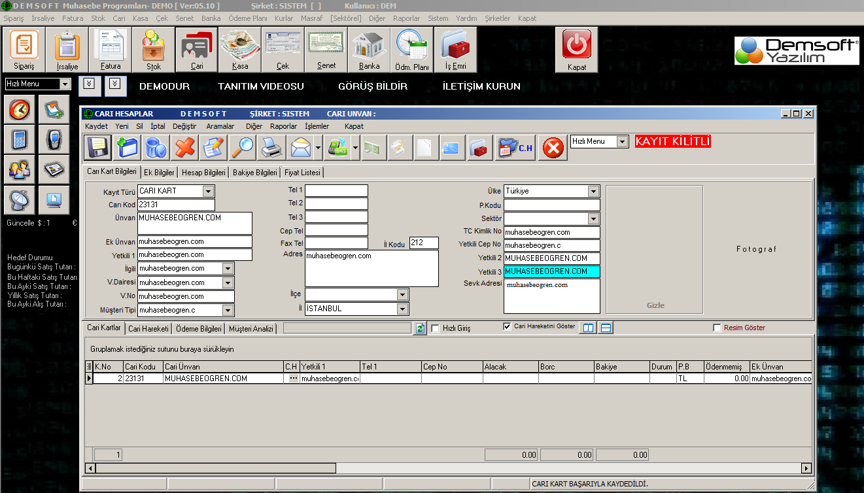Open the Banka module icon

click(370, 50)
